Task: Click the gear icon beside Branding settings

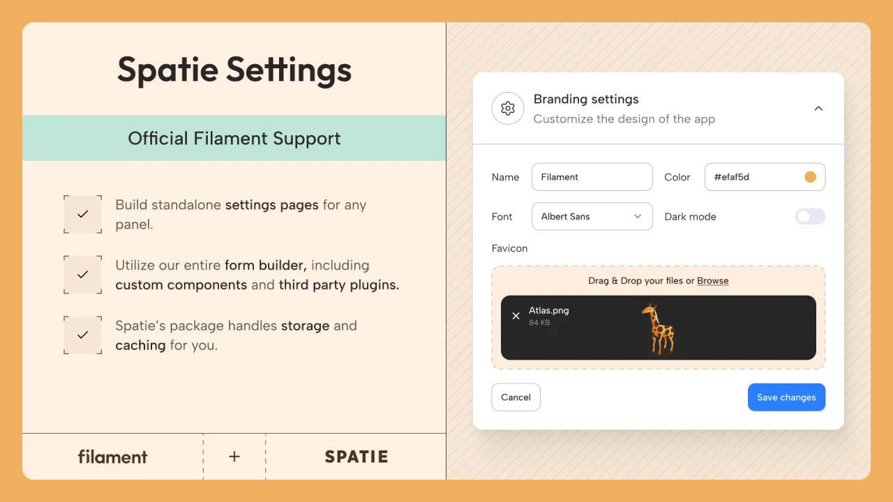Action: (x=508, y=109)
